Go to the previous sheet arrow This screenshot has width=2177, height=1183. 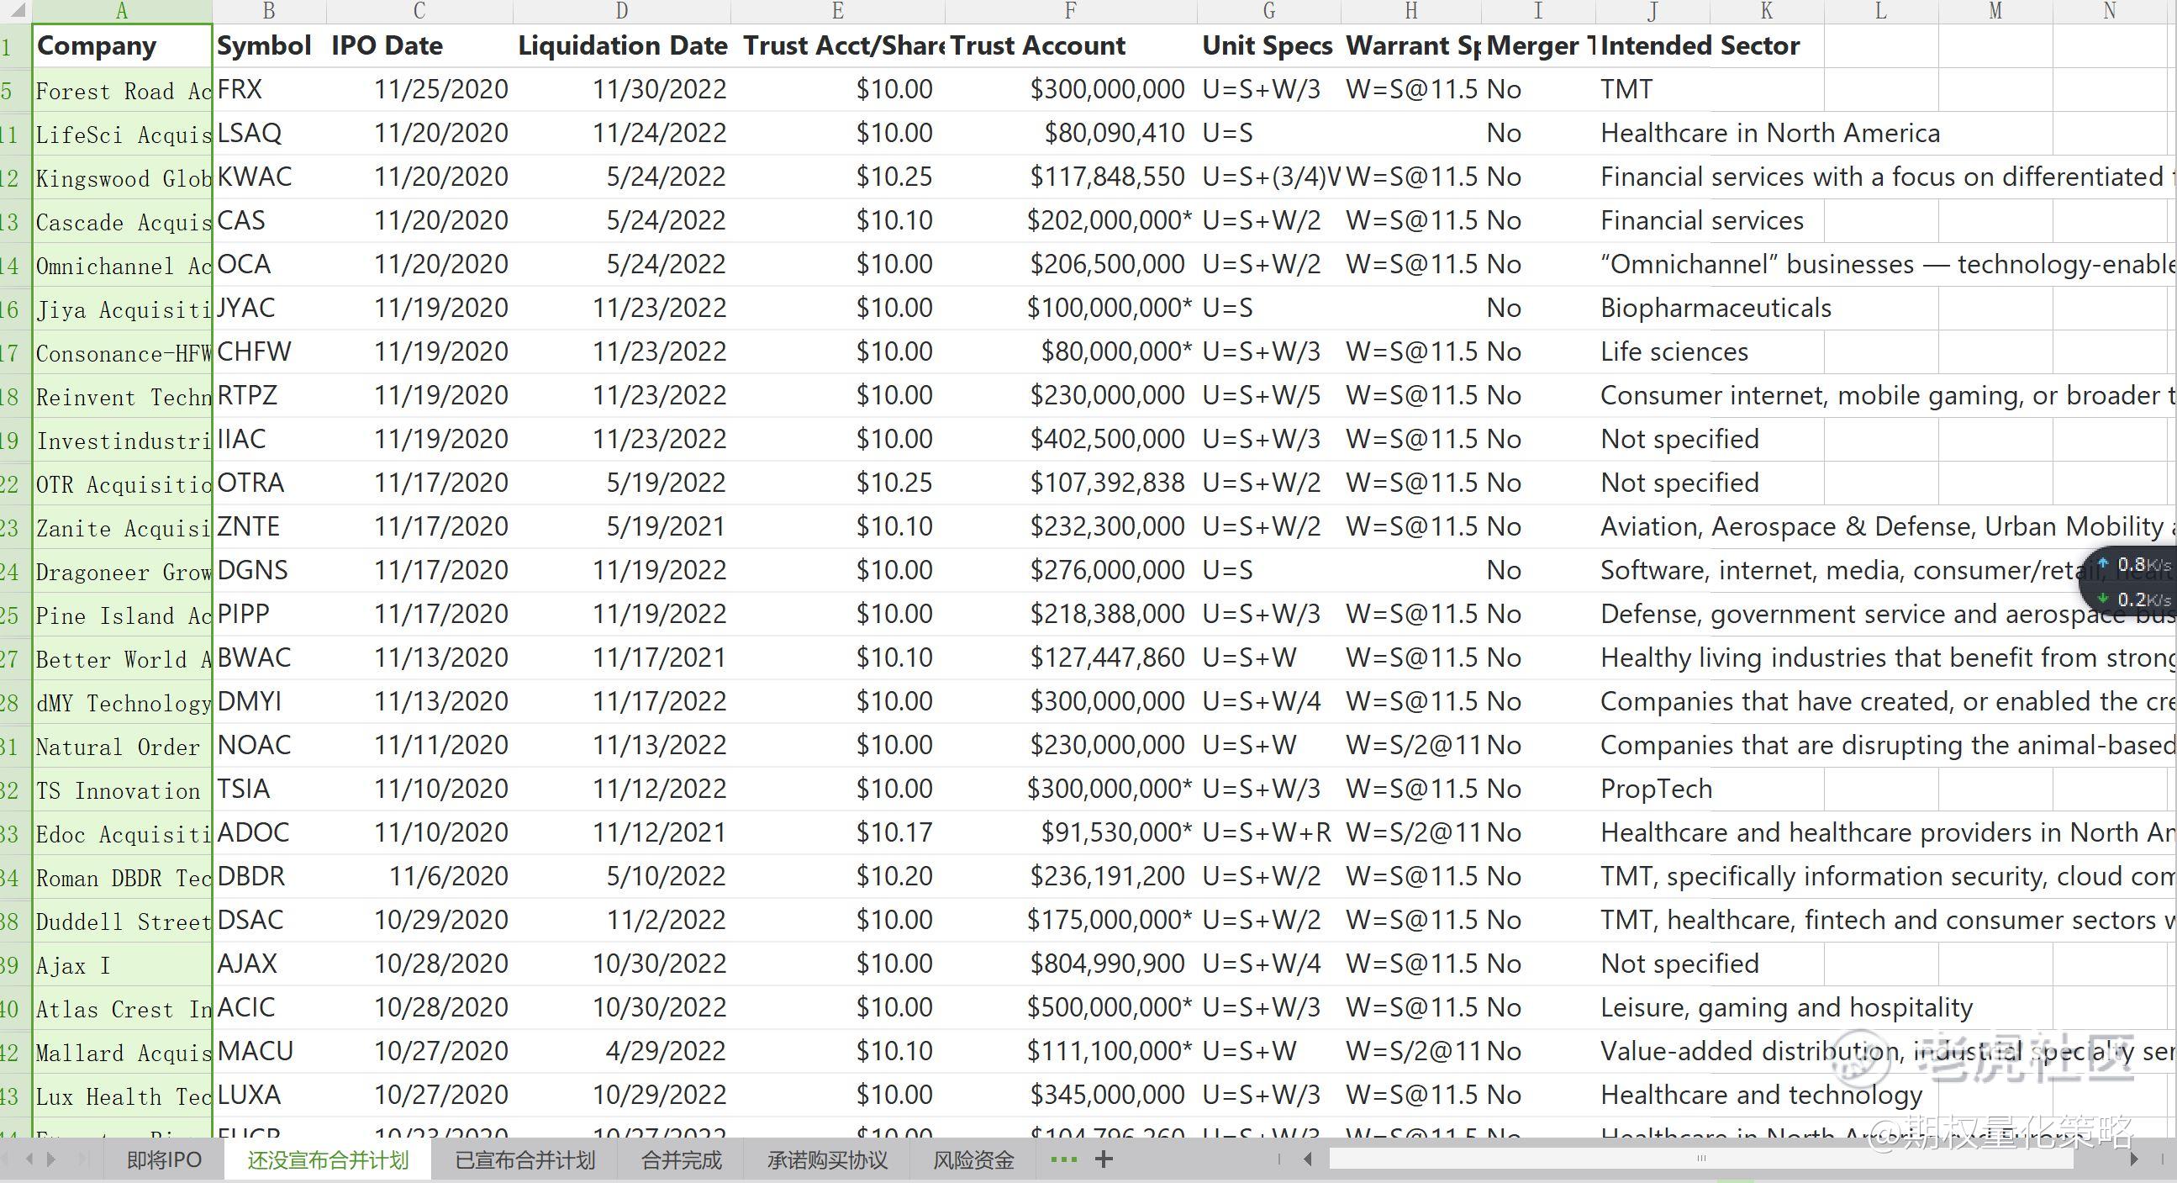pos(29,1159)
